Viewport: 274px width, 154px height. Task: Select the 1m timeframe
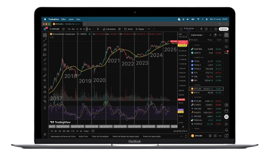[x=69, y=29]
